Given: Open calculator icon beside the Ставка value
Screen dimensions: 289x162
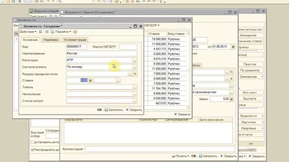Looking at the screenshot, I should 90,81.
